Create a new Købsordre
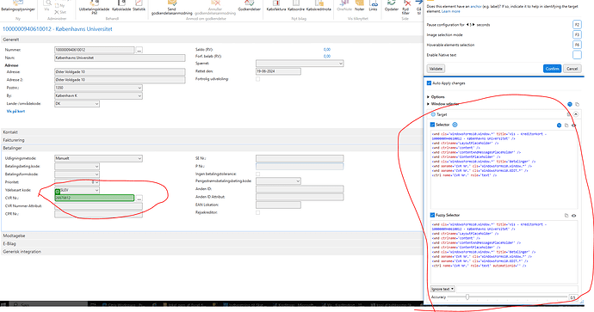594x312 pixels. (296, 6)
